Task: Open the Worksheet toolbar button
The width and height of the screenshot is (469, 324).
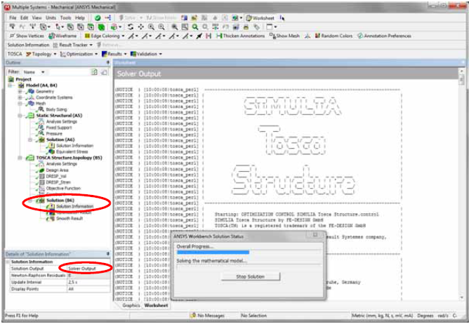Action: coord(264,17)
